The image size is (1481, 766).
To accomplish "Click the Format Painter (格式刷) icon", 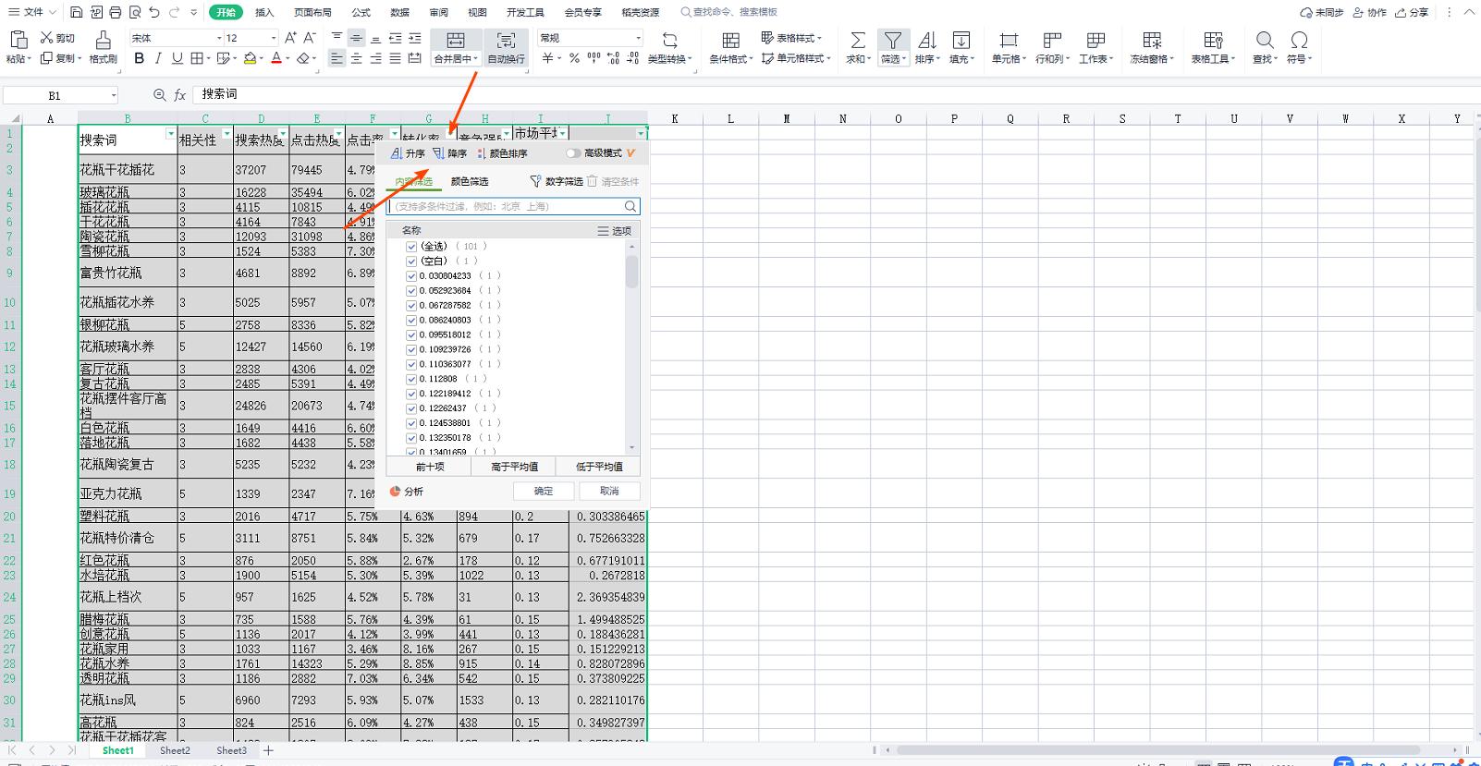I will click(x=103, y=40).
